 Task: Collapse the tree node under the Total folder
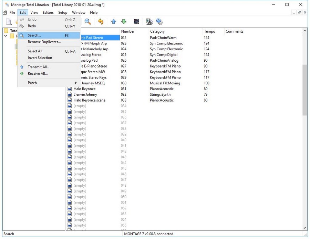click(6, 36)
